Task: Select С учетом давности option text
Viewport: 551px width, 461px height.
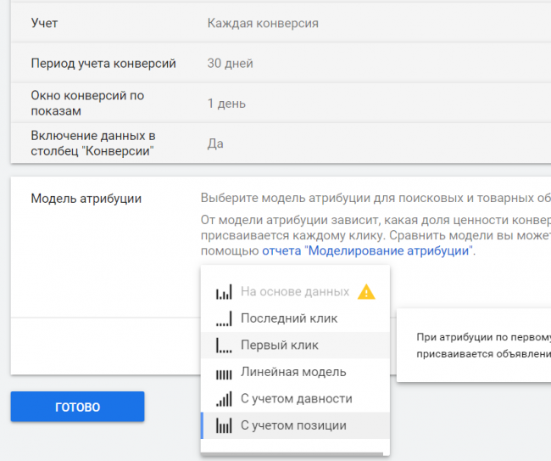Action: click(296, 399)
